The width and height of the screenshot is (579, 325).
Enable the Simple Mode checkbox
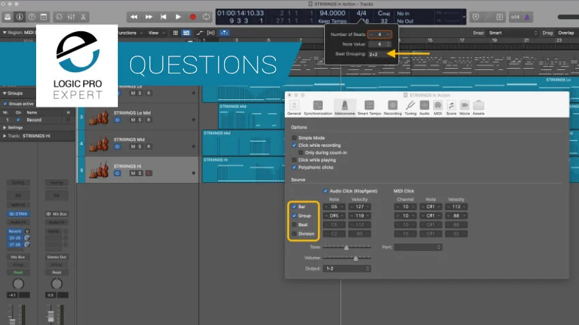tap(294, 138)
